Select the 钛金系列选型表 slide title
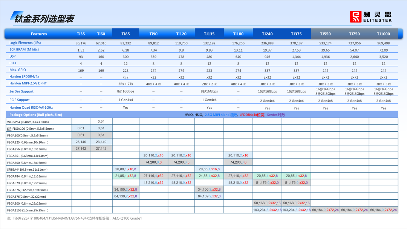Viewport: 407px width, 229px height. [44, 18]
